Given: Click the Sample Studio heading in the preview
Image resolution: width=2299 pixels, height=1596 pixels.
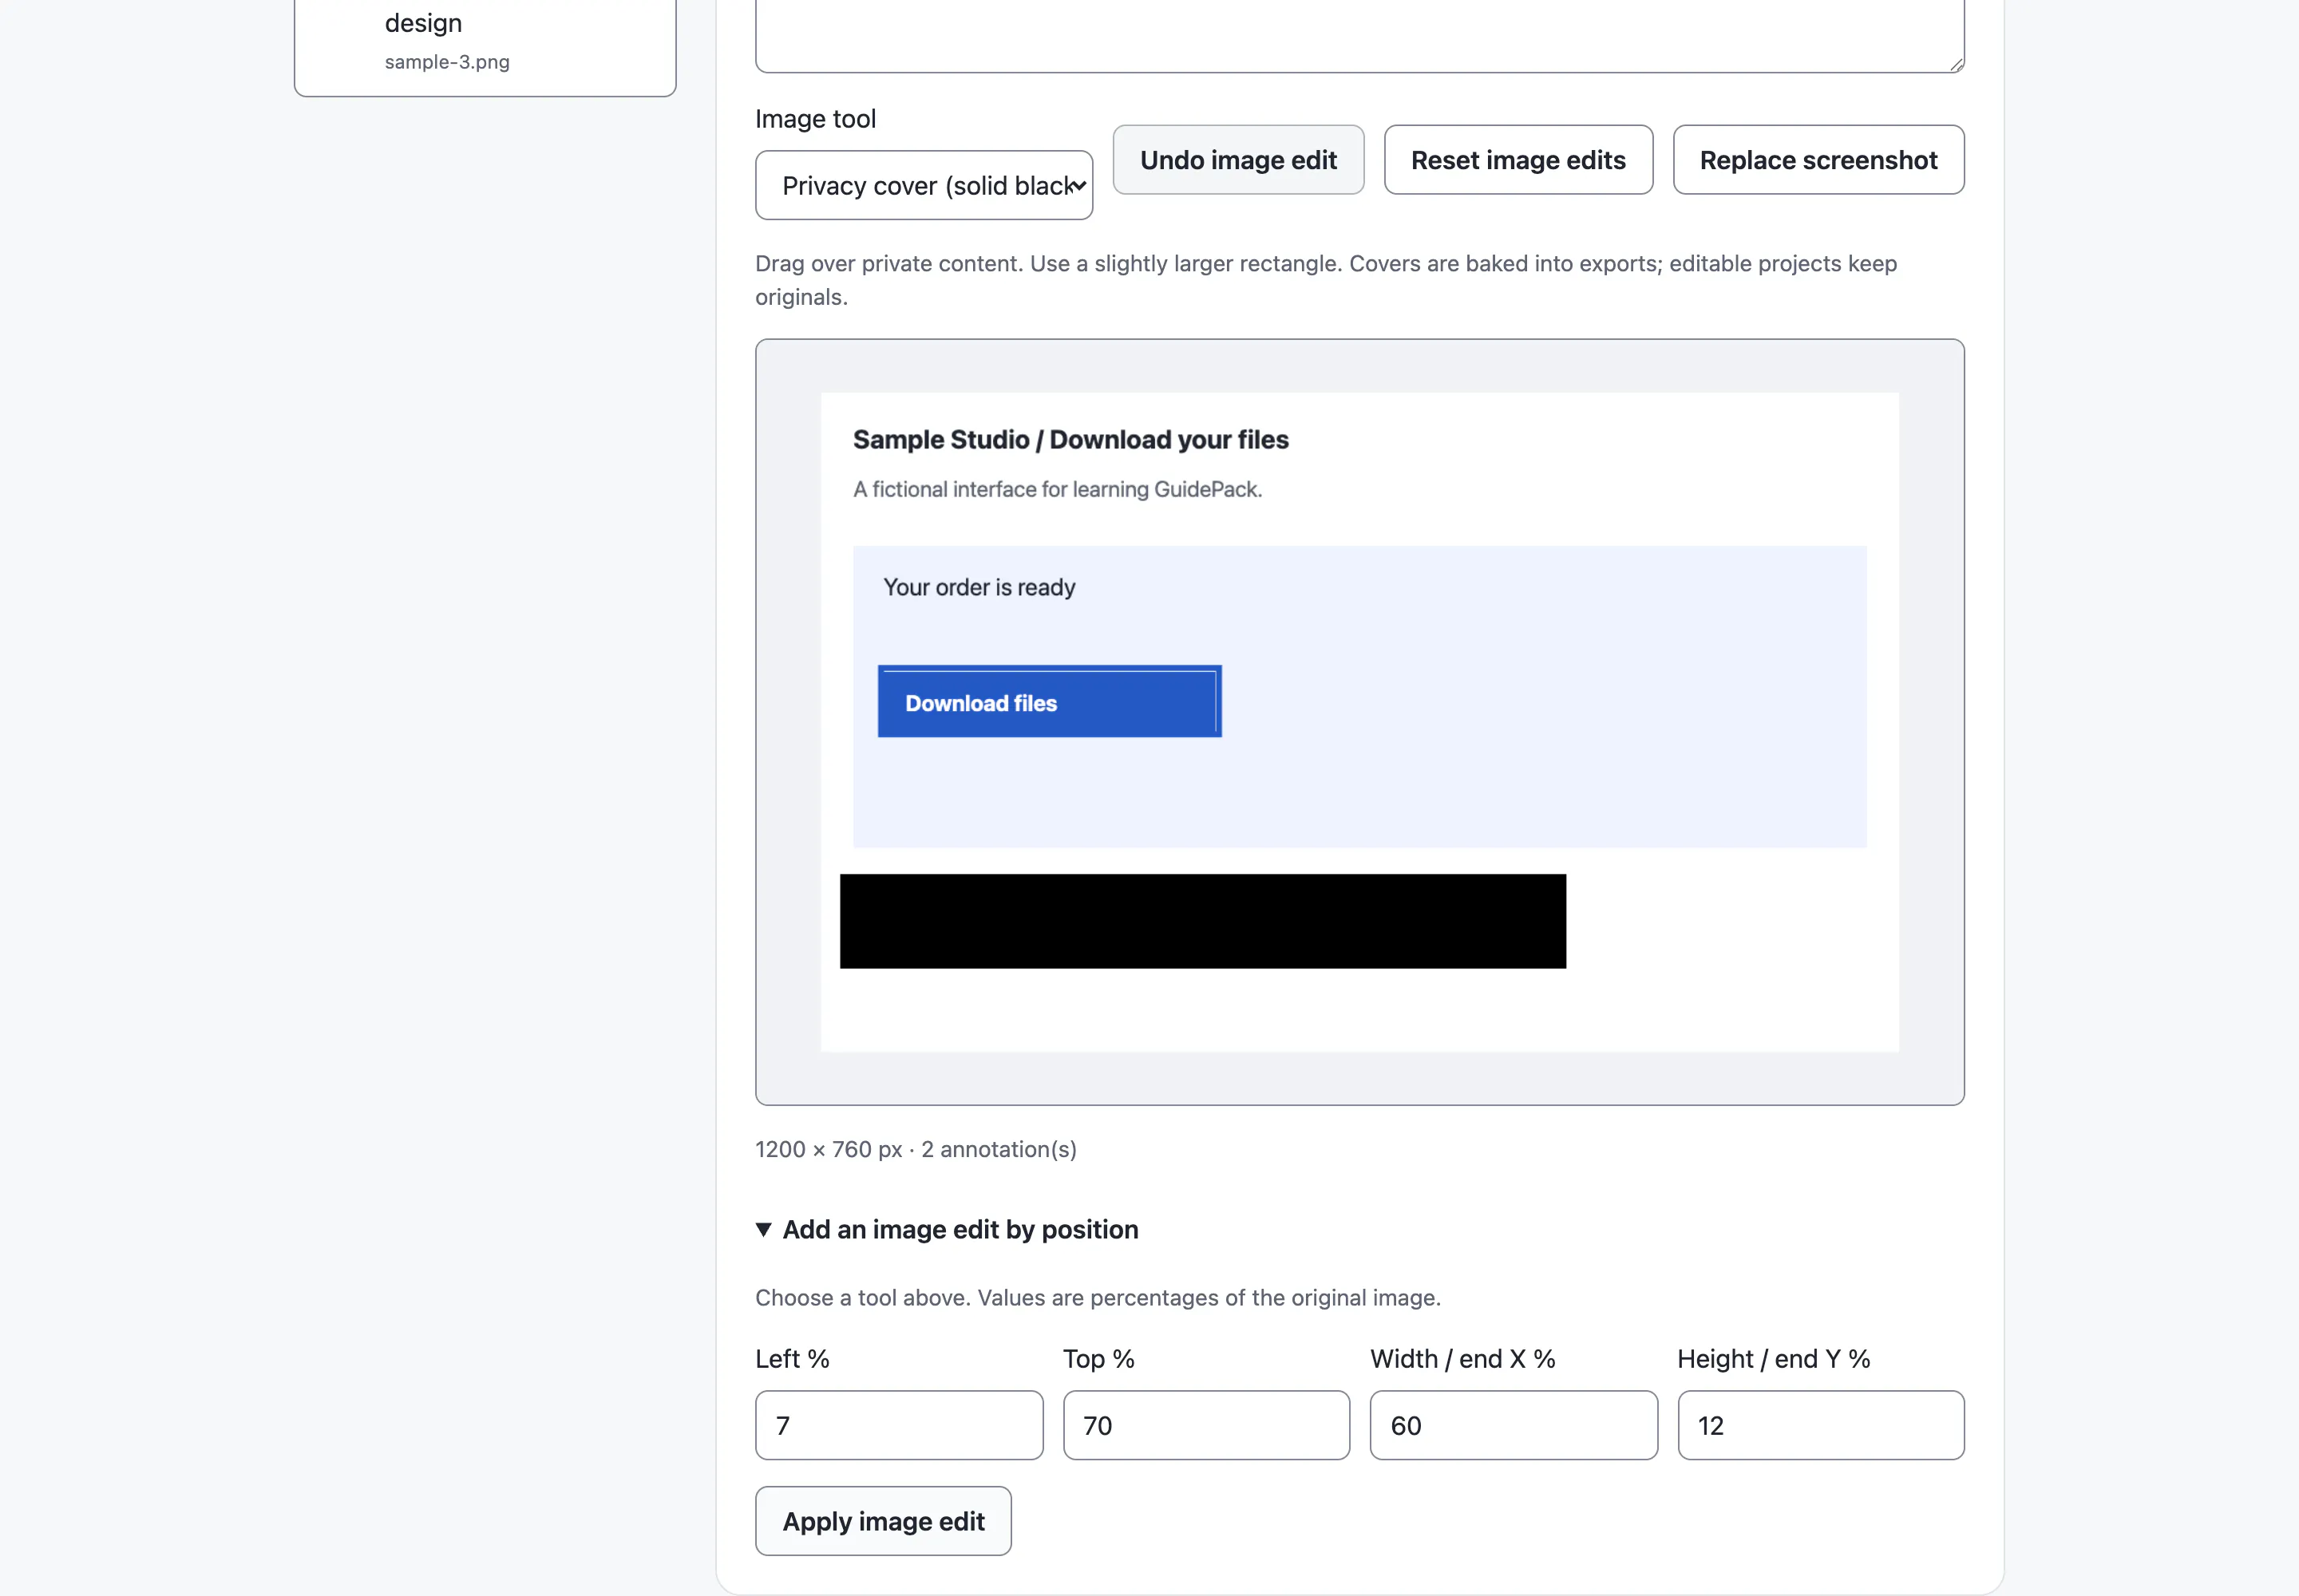Looking at the screenshot, I should (1070, 440).
